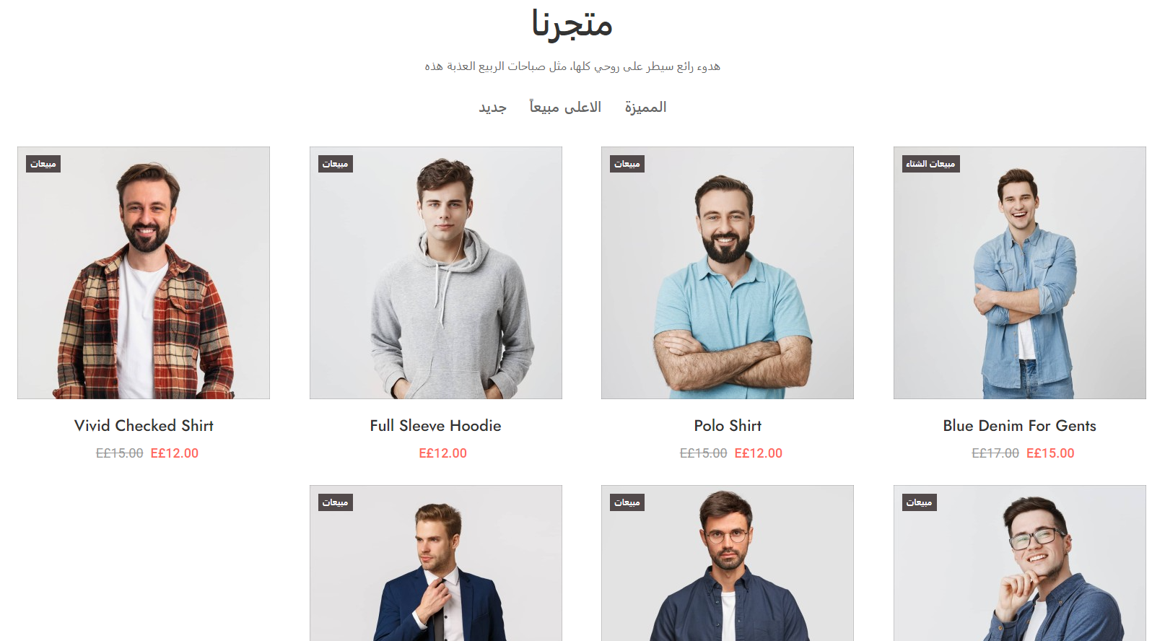Open smiling glasses man denim shirt thumbnail
1152x641 pixels.
[1020, 563]
